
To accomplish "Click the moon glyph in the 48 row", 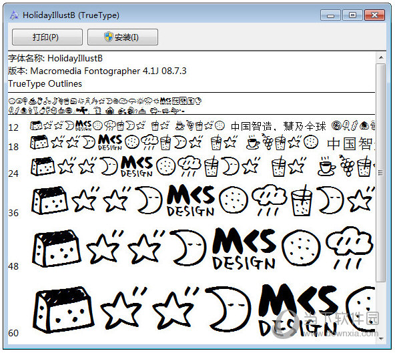I will 188,248.
